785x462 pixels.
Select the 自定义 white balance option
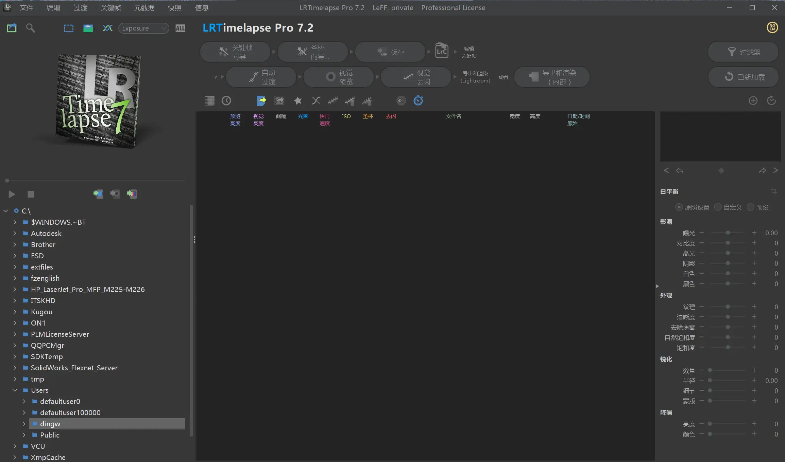[x=718, y=207]
